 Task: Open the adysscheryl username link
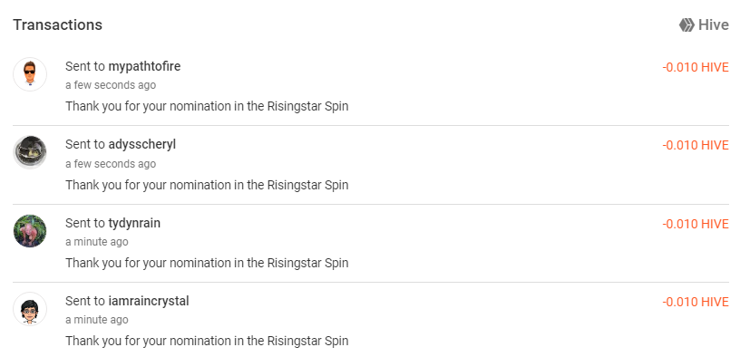pos(142,144)
